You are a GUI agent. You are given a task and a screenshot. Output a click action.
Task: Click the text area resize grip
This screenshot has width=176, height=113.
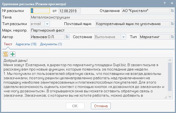tap(166, 97)
